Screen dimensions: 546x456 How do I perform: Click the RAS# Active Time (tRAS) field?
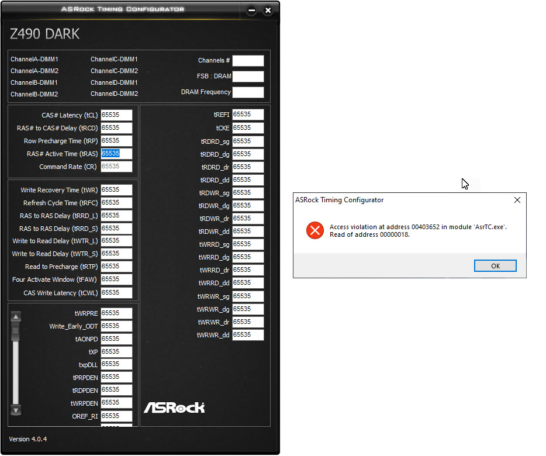[x=117, y=154]
